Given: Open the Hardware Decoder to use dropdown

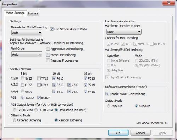Looking at the screenshot, I should (124, 32).
